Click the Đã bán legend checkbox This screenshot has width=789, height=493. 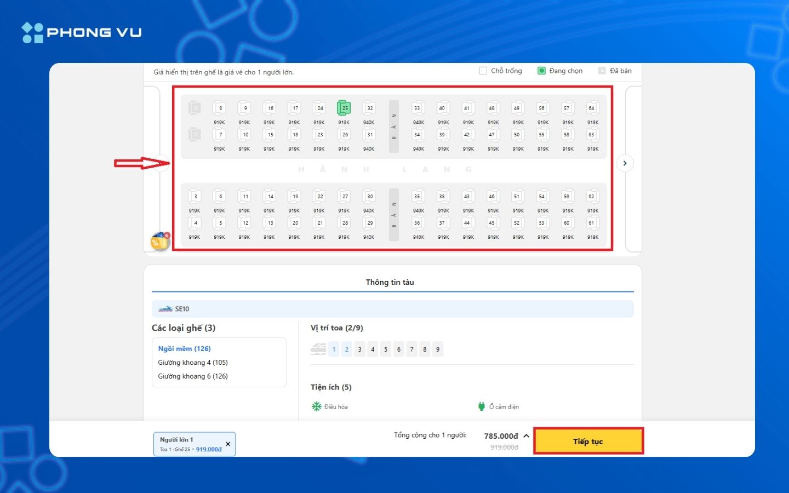pyautogui.click(x=602, y=71)
